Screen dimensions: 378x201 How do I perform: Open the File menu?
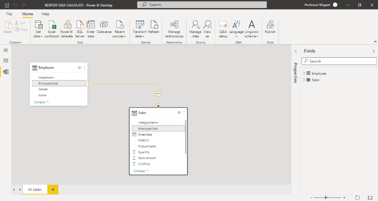pyautogui.click(x=9, y=14)
